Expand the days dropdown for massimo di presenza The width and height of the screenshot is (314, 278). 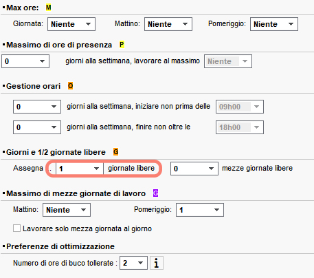pos(25,61)
